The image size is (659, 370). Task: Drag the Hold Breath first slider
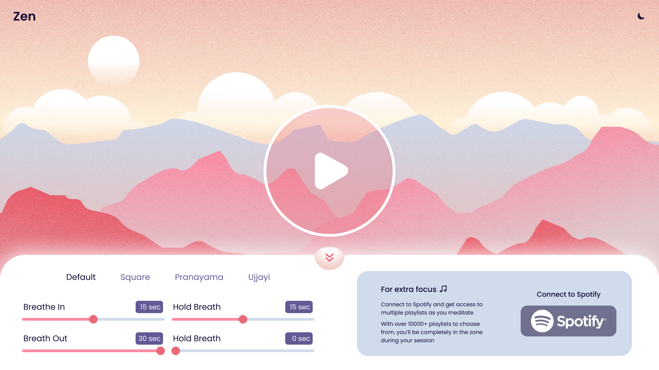click(243, 319)
